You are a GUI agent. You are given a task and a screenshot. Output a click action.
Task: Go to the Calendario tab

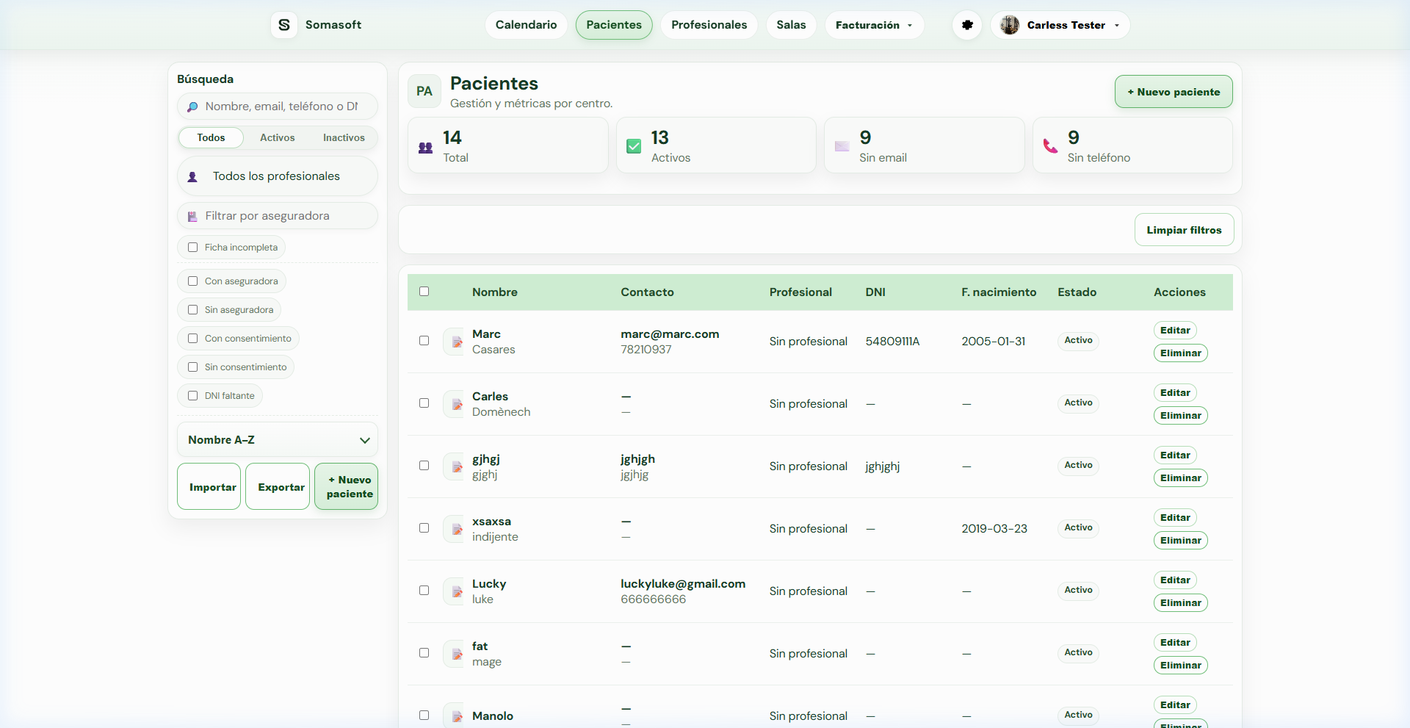click(526, 25)
